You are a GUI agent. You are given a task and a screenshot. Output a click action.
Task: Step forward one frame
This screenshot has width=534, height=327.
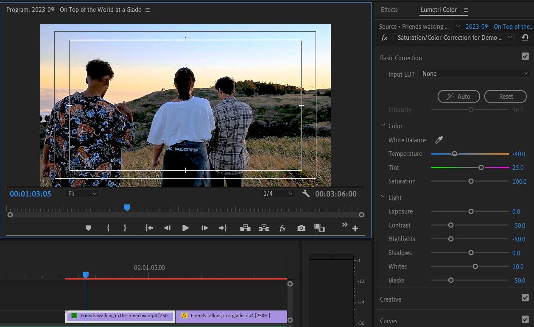point(205,228)
